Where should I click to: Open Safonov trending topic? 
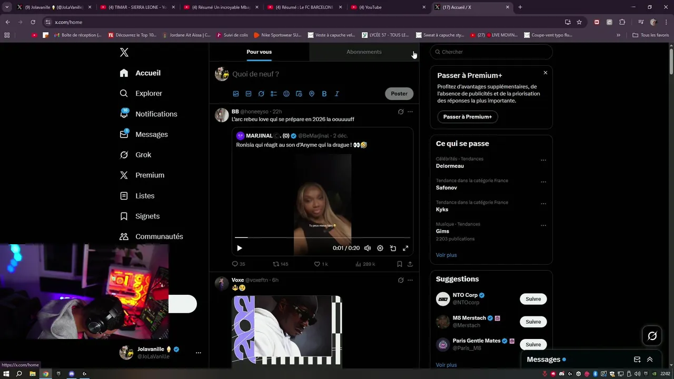tap(447, 188)
